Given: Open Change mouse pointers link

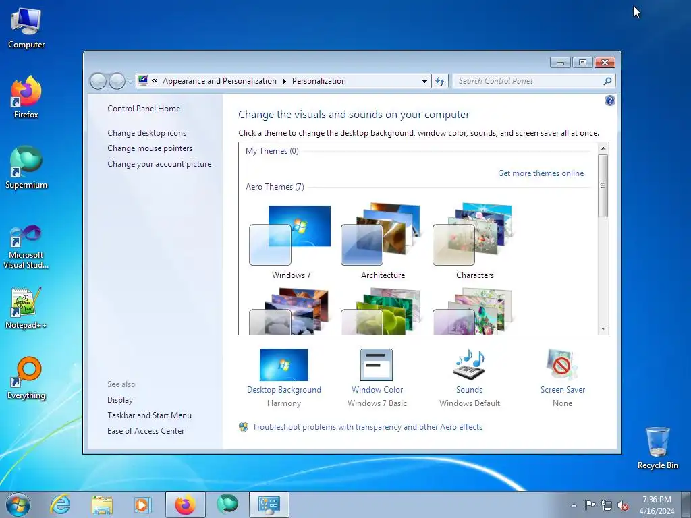Looking at the screenshot, I should [150, 148].
